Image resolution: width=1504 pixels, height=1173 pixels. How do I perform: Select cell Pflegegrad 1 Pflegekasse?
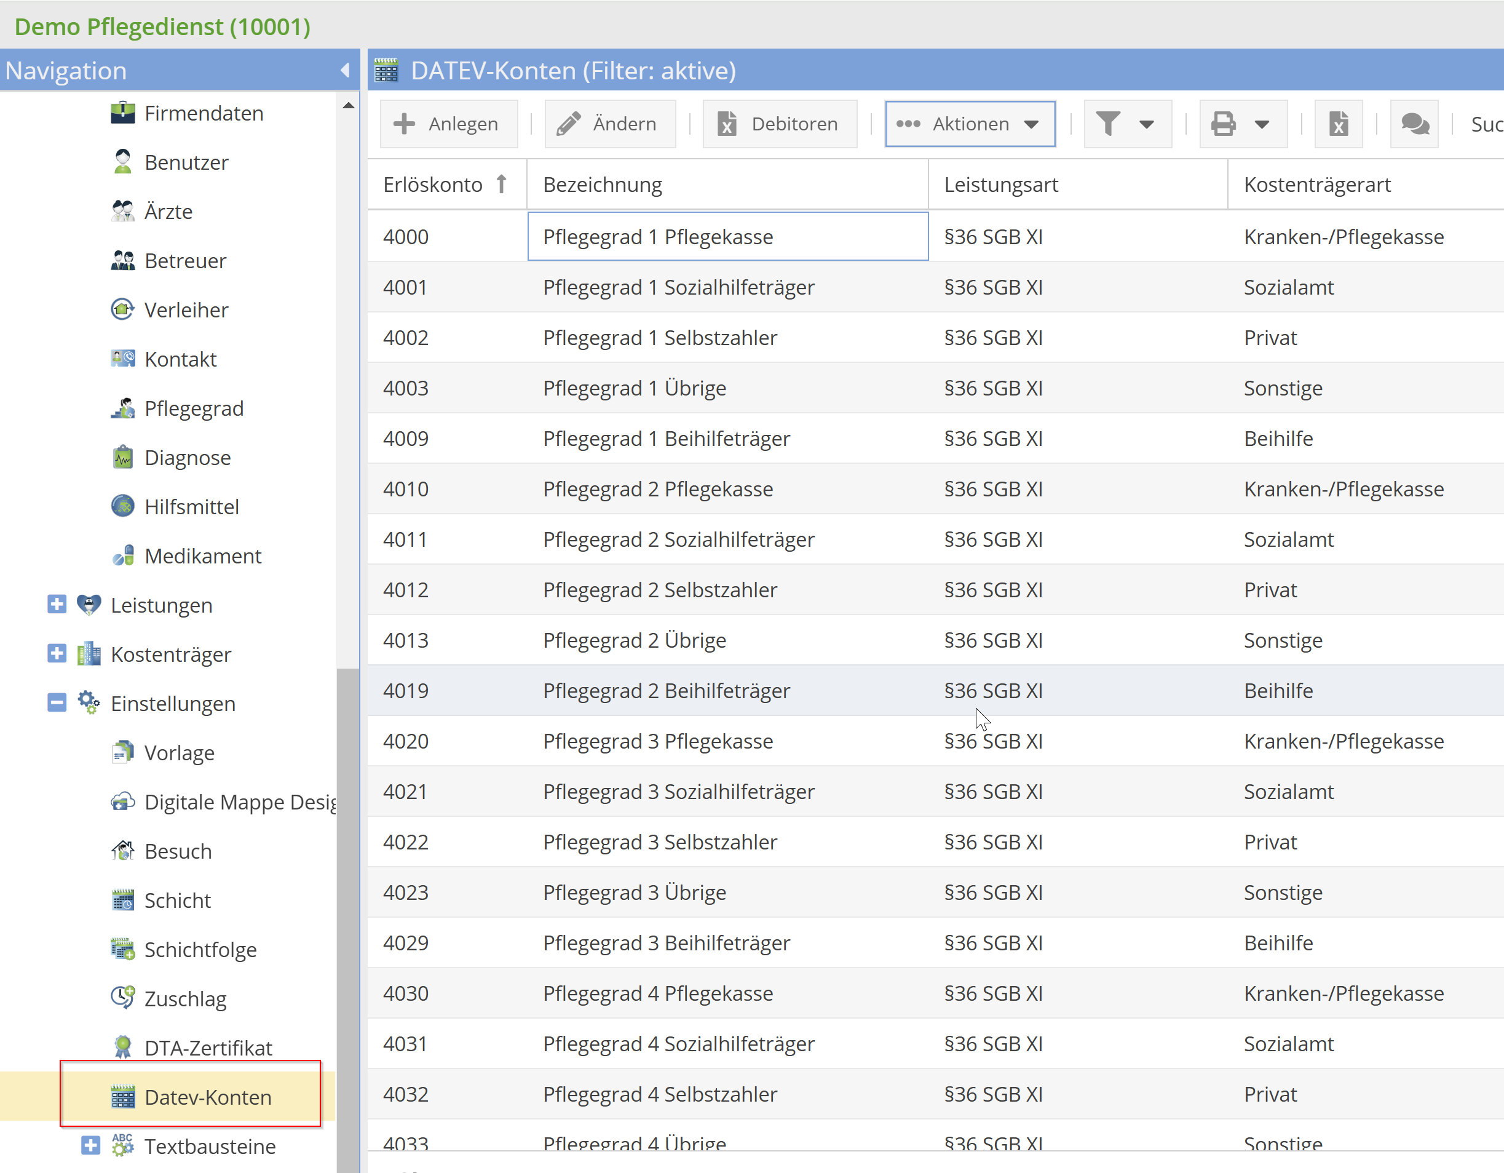click(x=728, y=236)
